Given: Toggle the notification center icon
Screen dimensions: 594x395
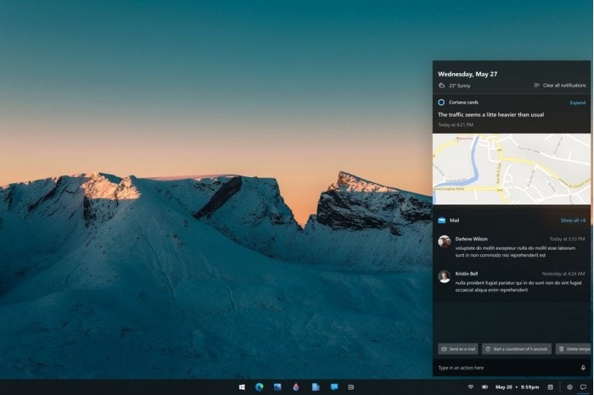Looking at the screenshot, I should (583, 387).
